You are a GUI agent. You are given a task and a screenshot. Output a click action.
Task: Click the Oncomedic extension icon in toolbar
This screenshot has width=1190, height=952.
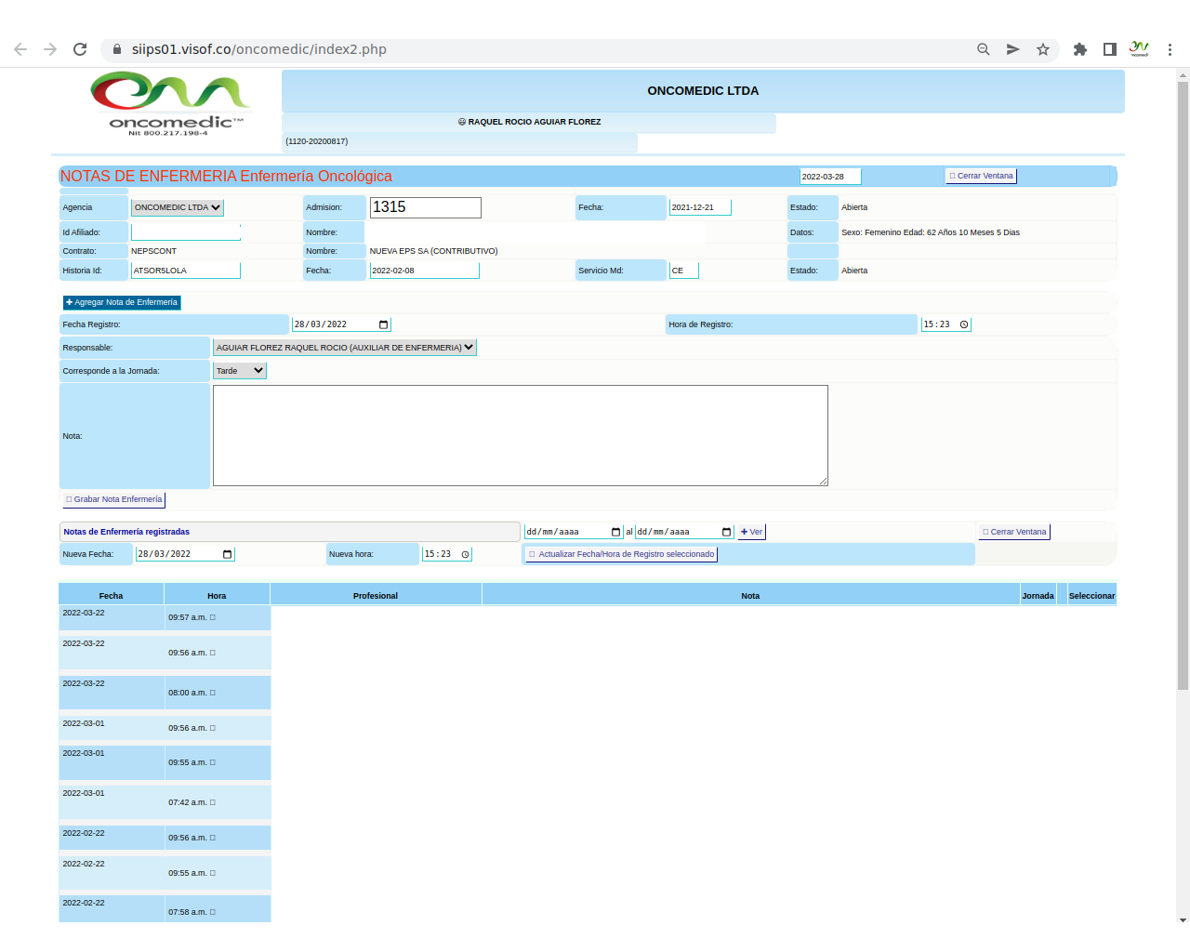coord(1139,49)
